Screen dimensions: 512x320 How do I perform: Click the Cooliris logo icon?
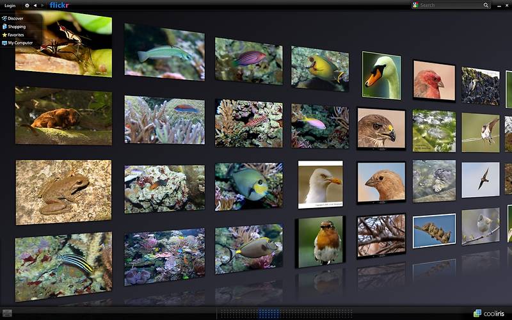tap(477, 313)
